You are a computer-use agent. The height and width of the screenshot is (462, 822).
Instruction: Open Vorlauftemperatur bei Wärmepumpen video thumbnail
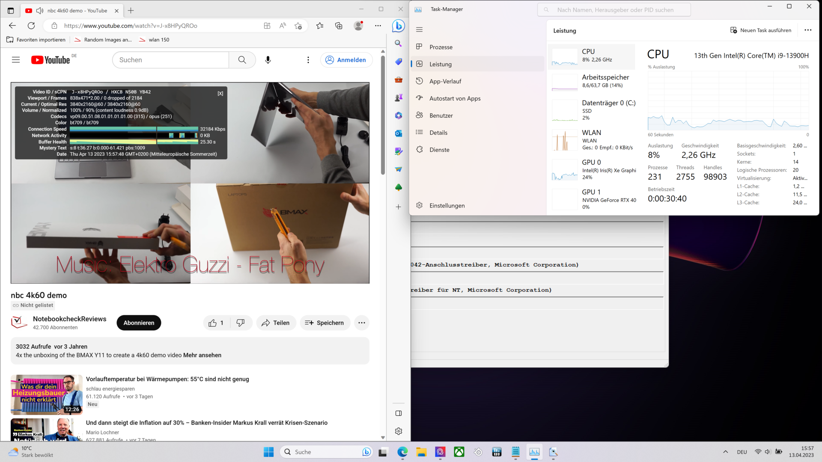click(x=46, y=395)
